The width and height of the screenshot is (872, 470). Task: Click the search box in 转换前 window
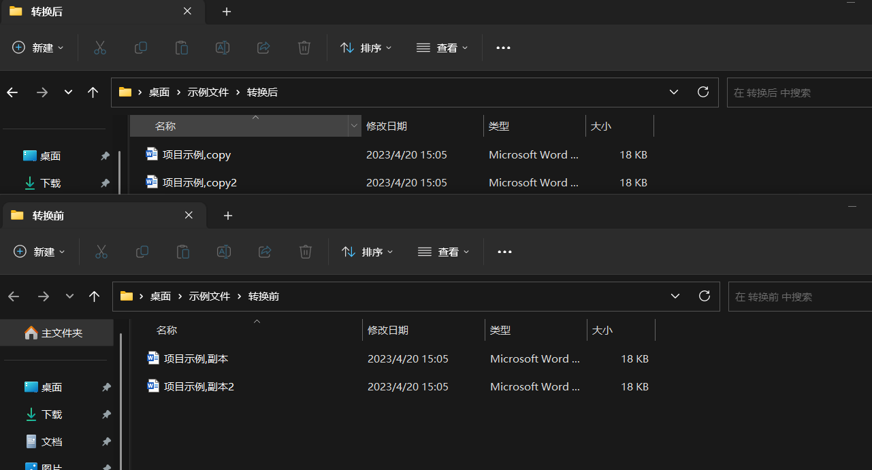tap(796, 297)
